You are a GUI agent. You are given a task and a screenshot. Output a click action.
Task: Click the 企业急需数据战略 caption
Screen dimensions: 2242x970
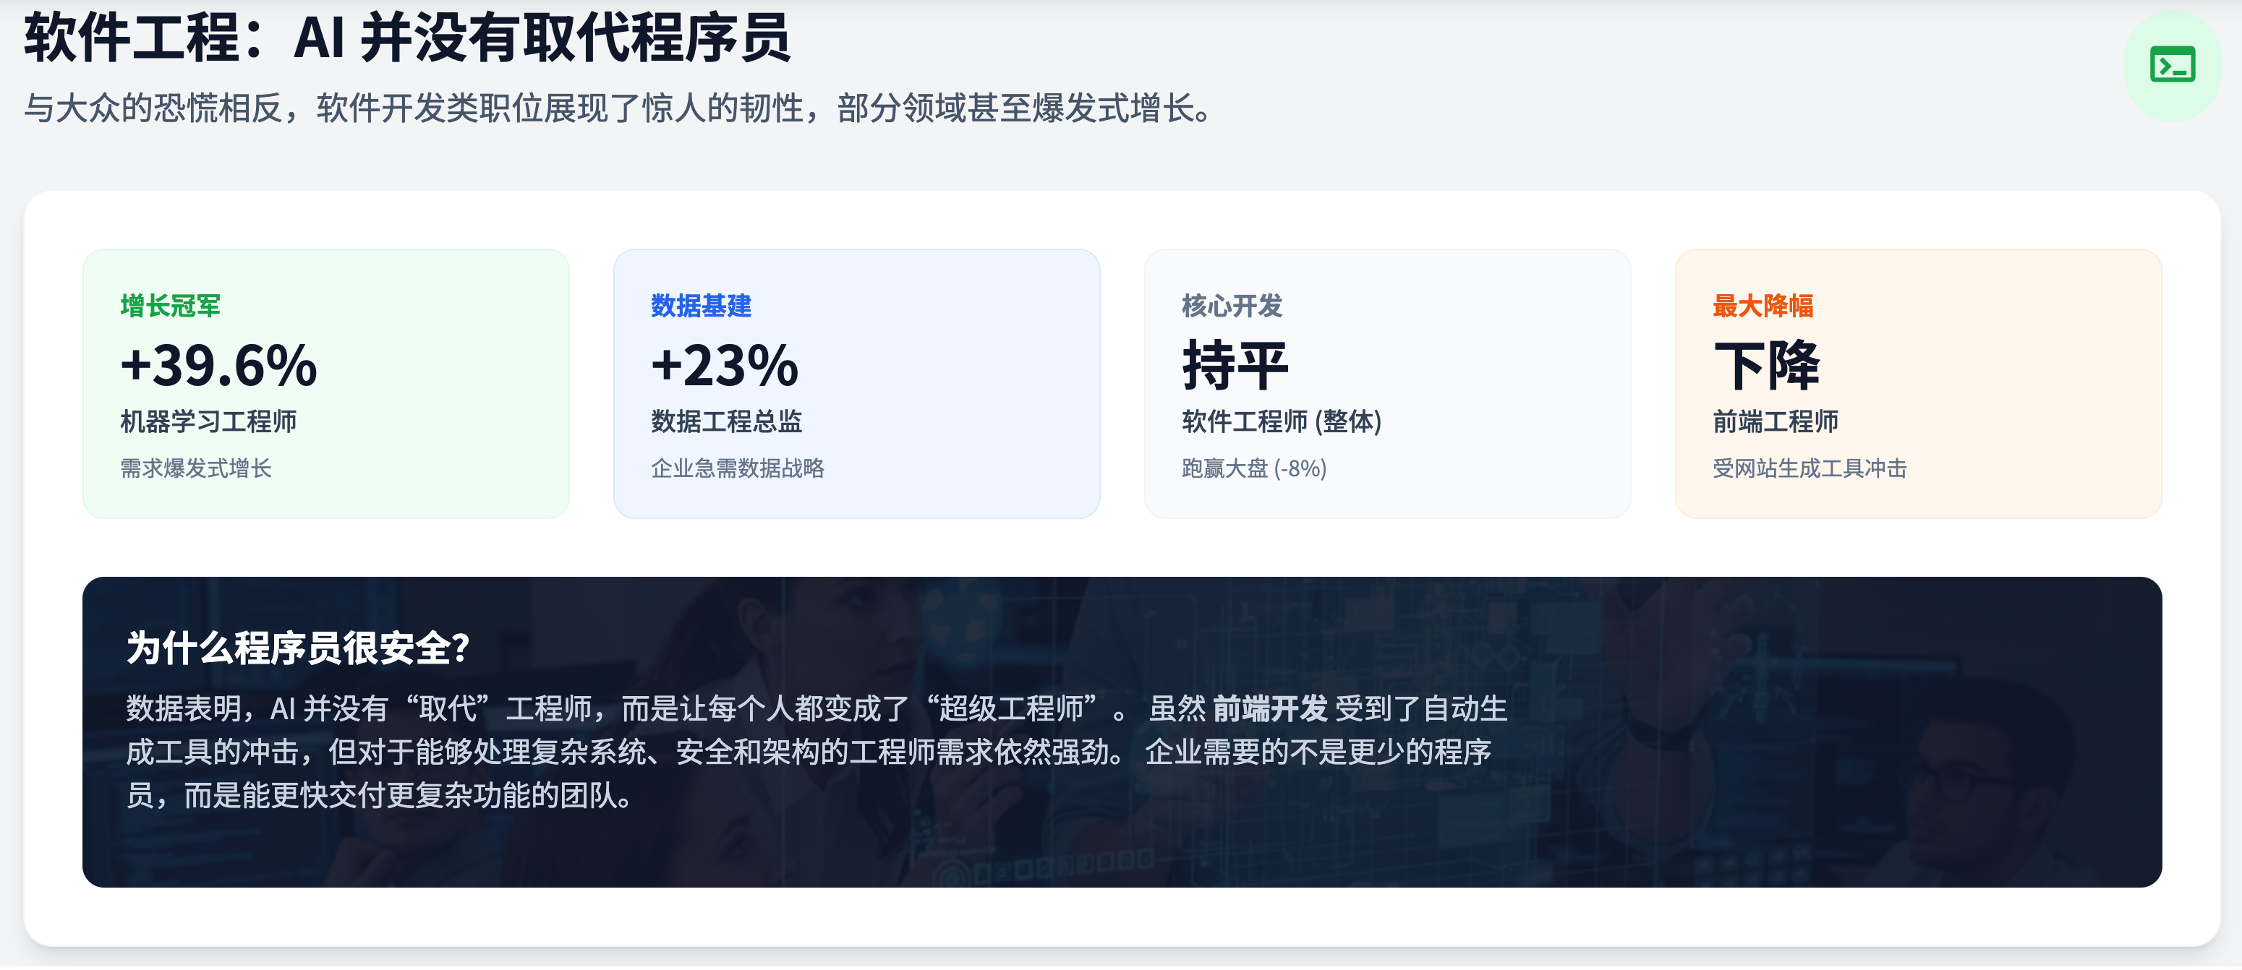click(737, 469)
